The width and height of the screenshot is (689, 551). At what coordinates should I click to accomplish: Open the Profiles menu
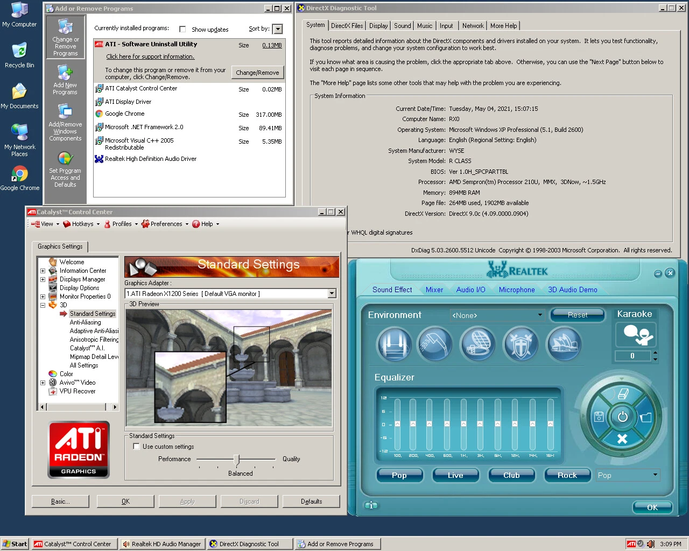tap(121, 224)
